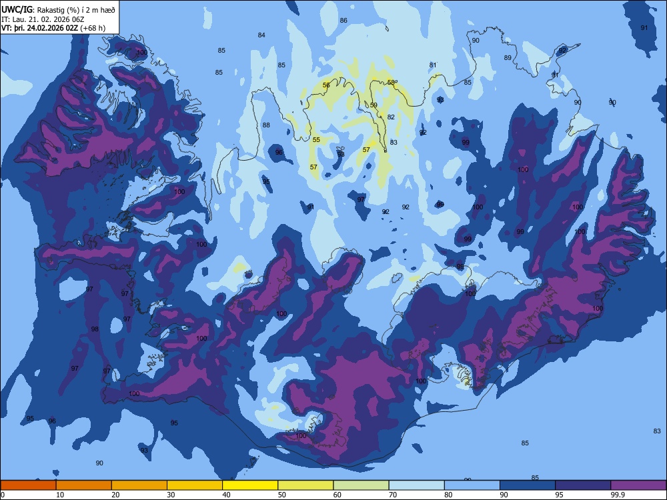
Task: Click the '50' legend scale label
Action: tap(281, 495)
